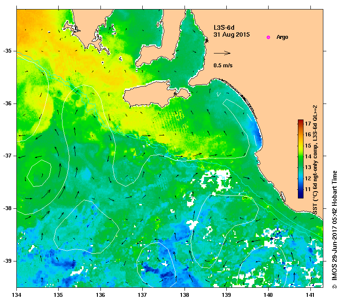341x302 pixels.
Task: Click the 'L3S-6d' title text
Action: click(224, 28)
